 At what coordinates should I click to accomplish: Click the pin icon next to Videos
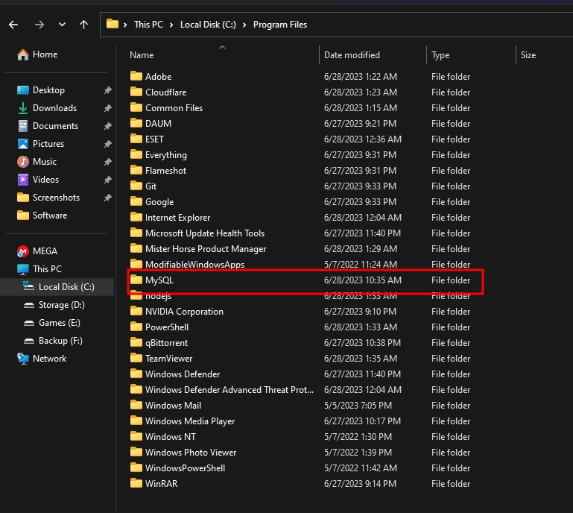pyautogui.click(x=107, y=180)
